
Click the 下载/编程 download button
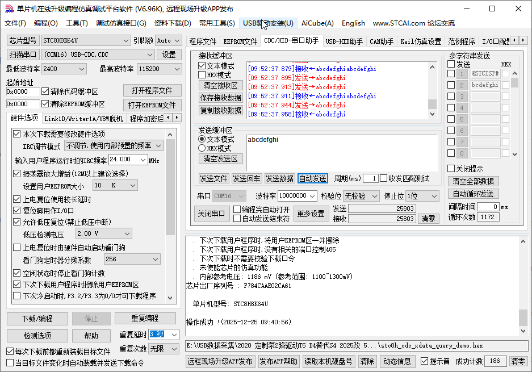pos(37,319)
